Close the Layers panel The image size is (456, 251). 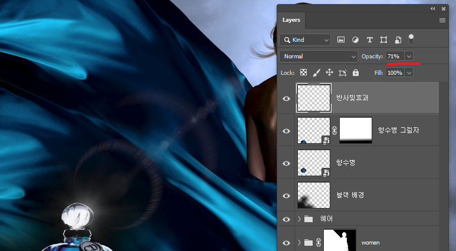click(444, 9)
